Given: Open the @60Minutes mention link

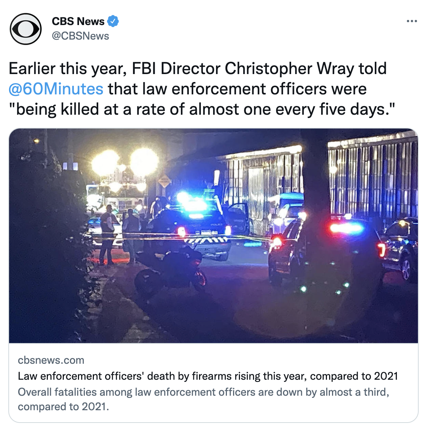Looking at the screenshot, I should (x=56, y=89).
